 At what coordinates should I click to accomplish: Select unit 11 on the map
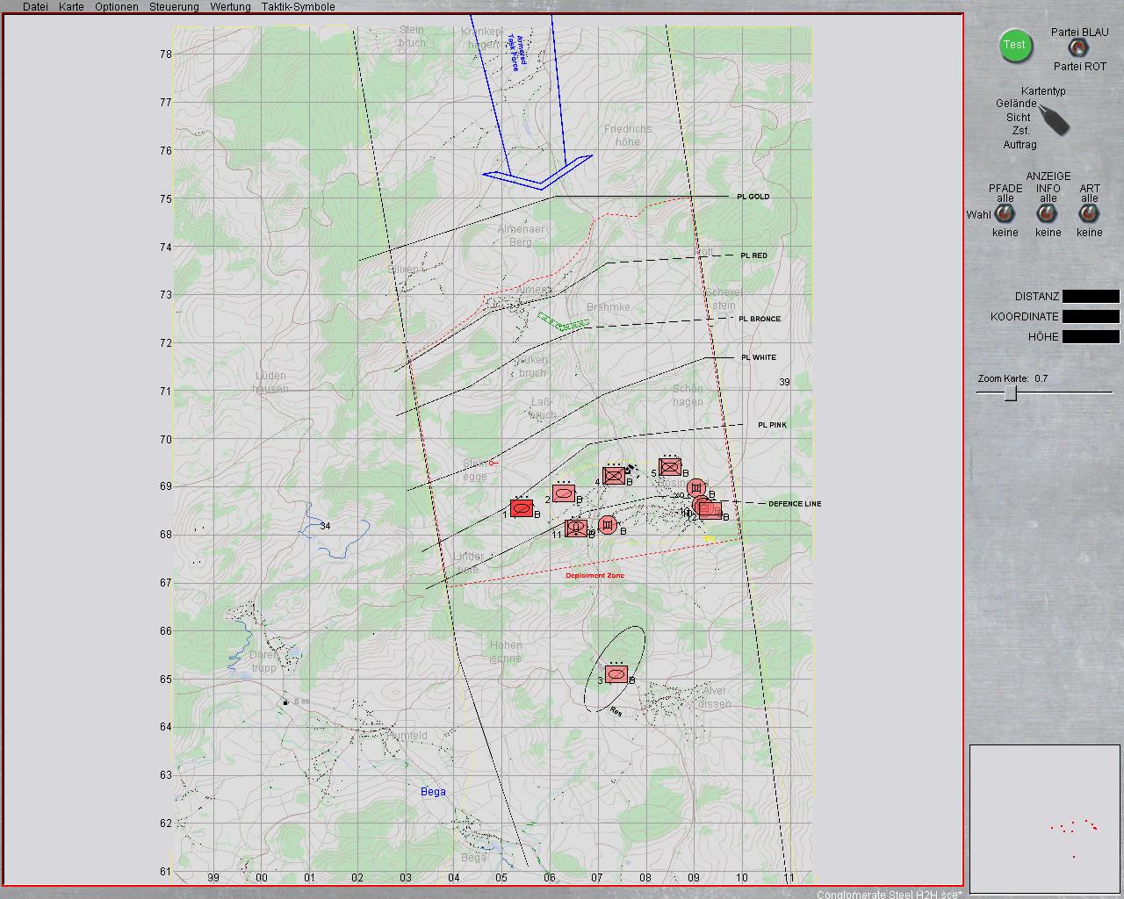(575, 528)
